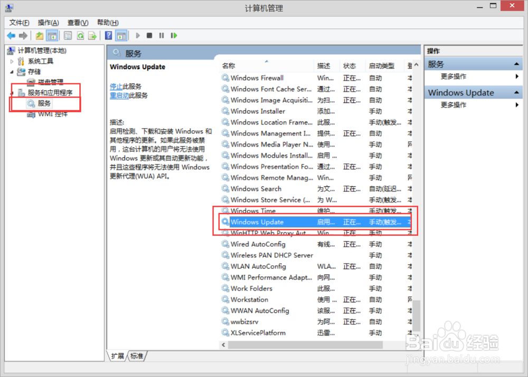Expand the 系统工具 tree node
Viewport: 528px width, 377px height.
point(12,61)
